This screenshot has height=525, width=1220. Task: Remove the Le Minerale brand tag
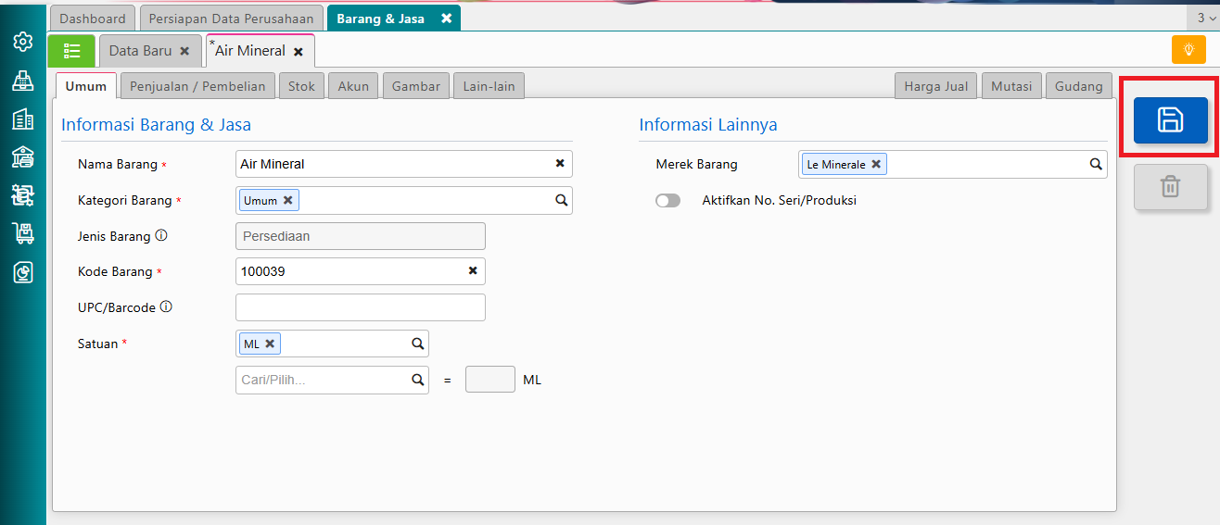pyautogui.click(x=876, y=164)
